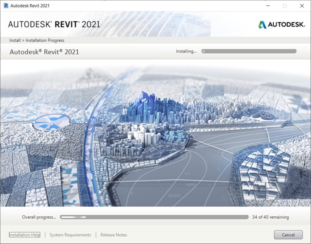
Task: Click the Autodesk Revit 2021 header logo
Action: pyautogui.click(x=54, y=24)
